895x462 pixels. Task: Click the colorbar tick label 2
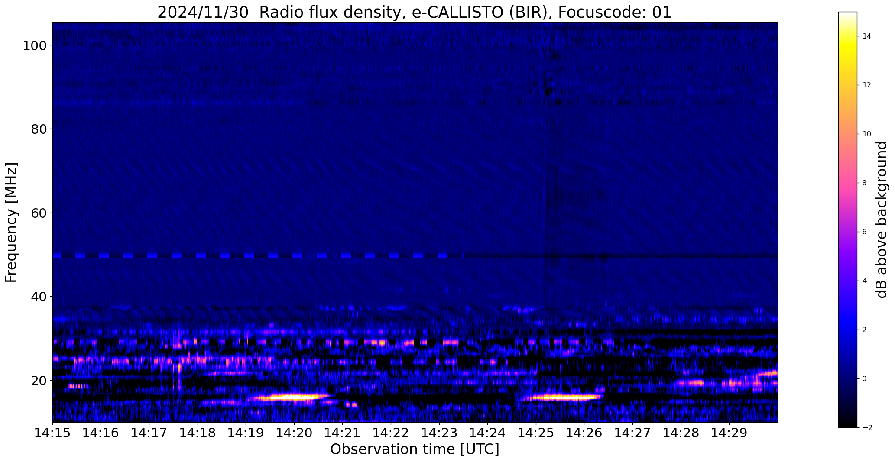(x=865, y=330)
